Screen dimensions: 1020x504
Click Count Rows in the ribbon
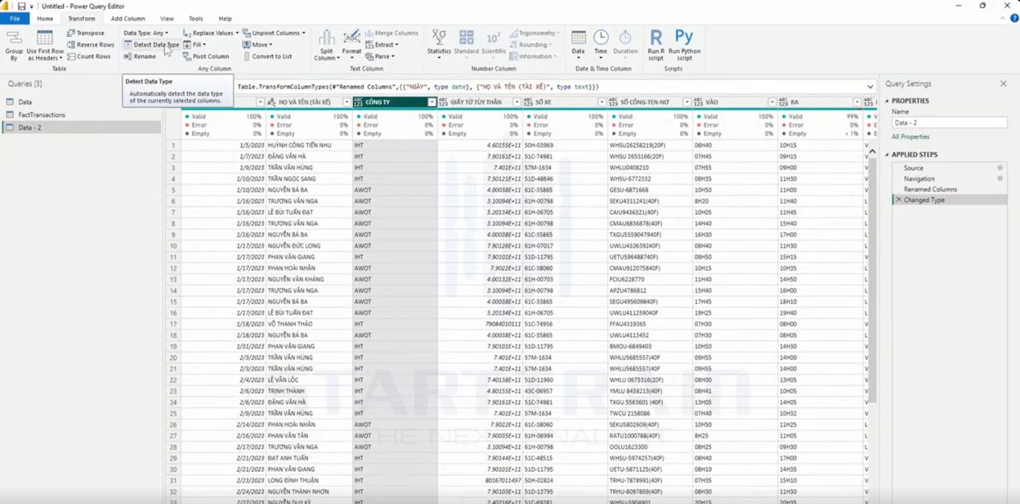88,56
